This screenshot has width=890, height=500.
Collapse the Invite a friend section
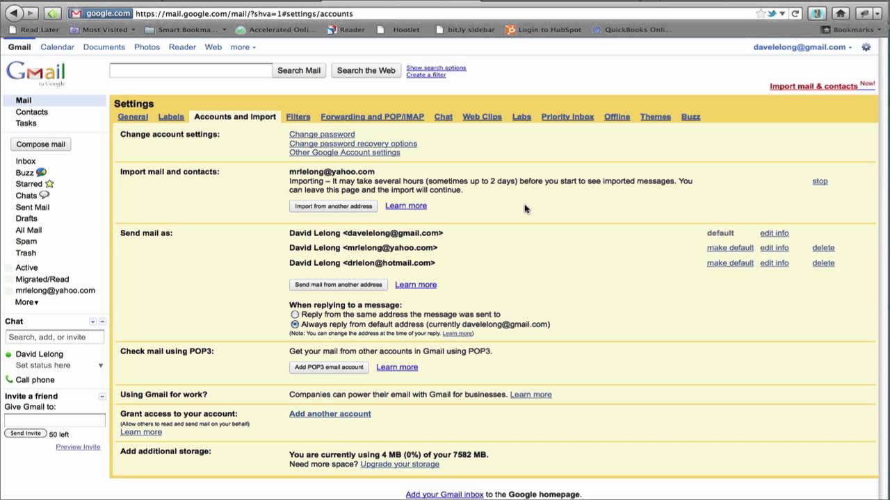click(102, 396)
